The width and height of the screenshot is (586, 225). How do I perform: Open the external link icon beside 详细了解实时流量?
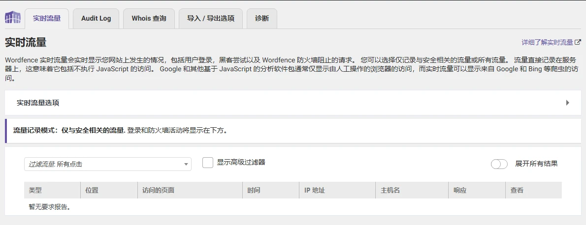[x=578, y=42]
